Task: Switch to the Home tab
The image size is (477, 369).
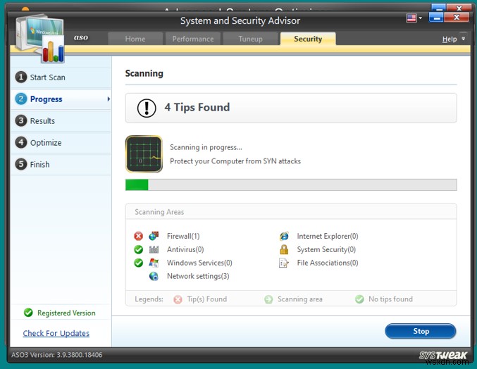Action: pyautogui.click(x=135, y=39)
